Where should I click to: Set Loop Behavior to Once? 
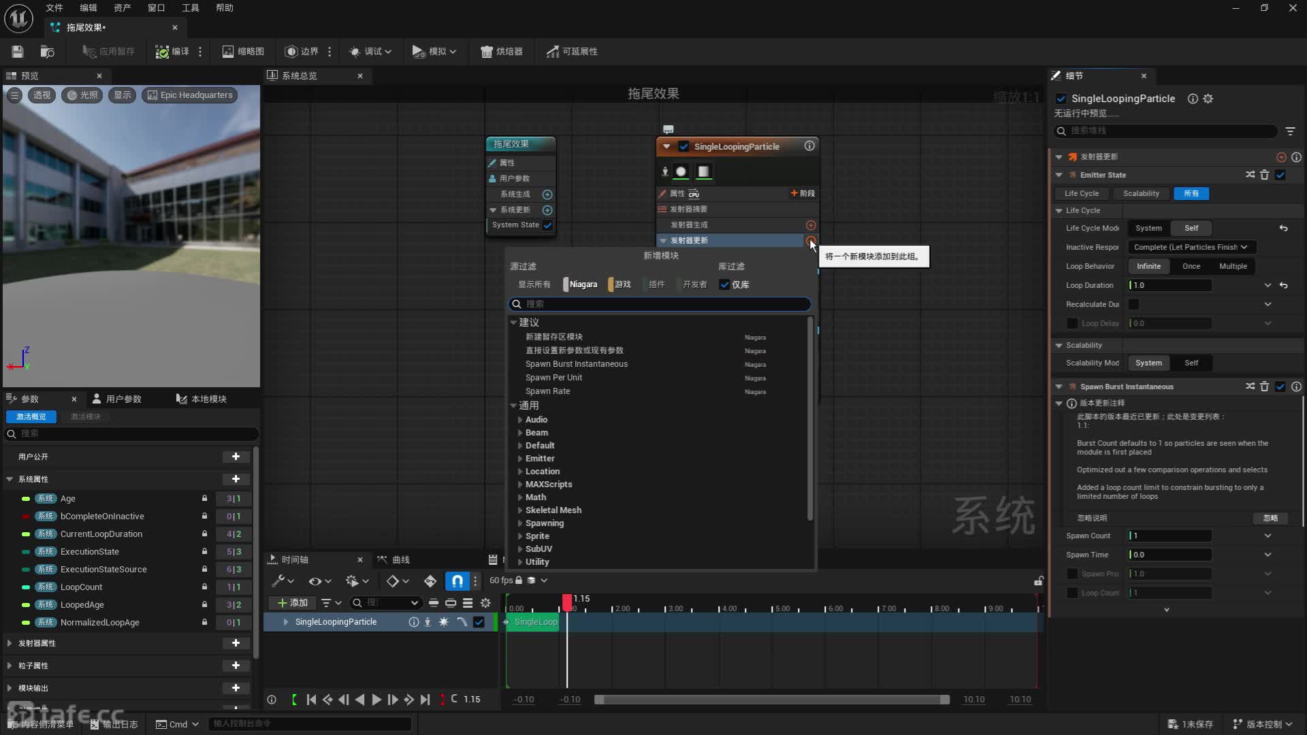[1191, 266]
